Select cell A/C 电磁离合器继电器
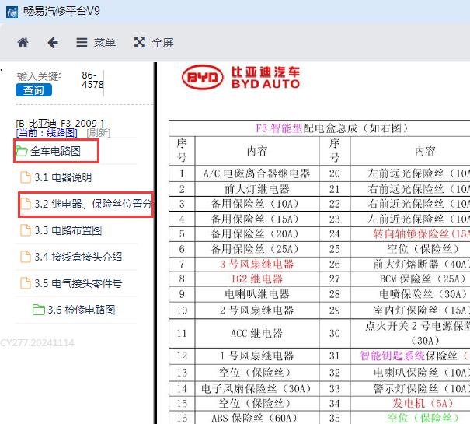 (257, 173)
